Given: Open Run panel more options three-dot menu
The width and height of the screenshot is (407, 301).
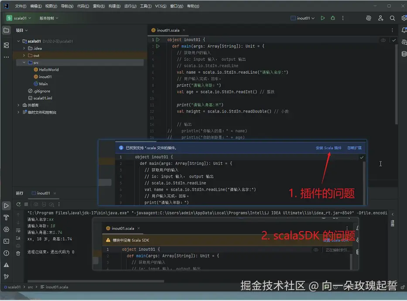Looking at the screenshot, I should click(59, 205).
